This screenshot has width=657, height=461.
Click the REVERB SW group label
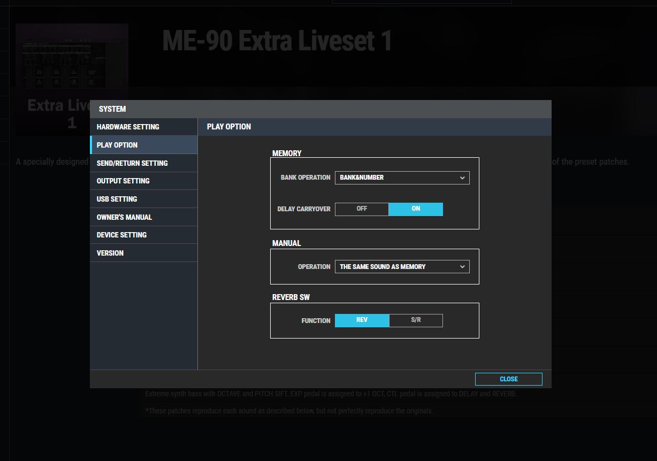tap(291, 297)
